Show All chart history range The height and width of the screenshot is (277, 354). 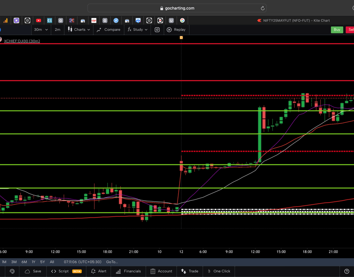coord(52,262)
